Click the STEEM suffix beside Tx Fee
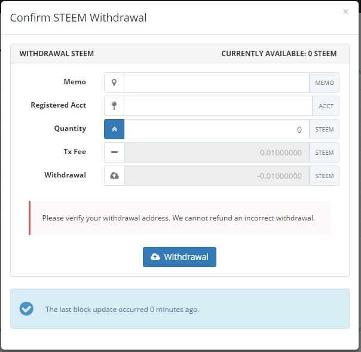 point(325,152)
